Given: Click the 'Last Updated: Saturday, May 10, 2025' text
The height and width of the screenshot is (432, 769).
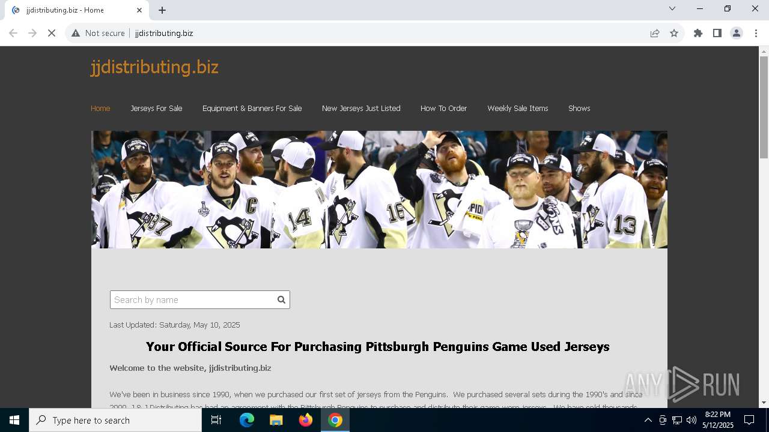Looking at the screenshot, I should 175,325.
